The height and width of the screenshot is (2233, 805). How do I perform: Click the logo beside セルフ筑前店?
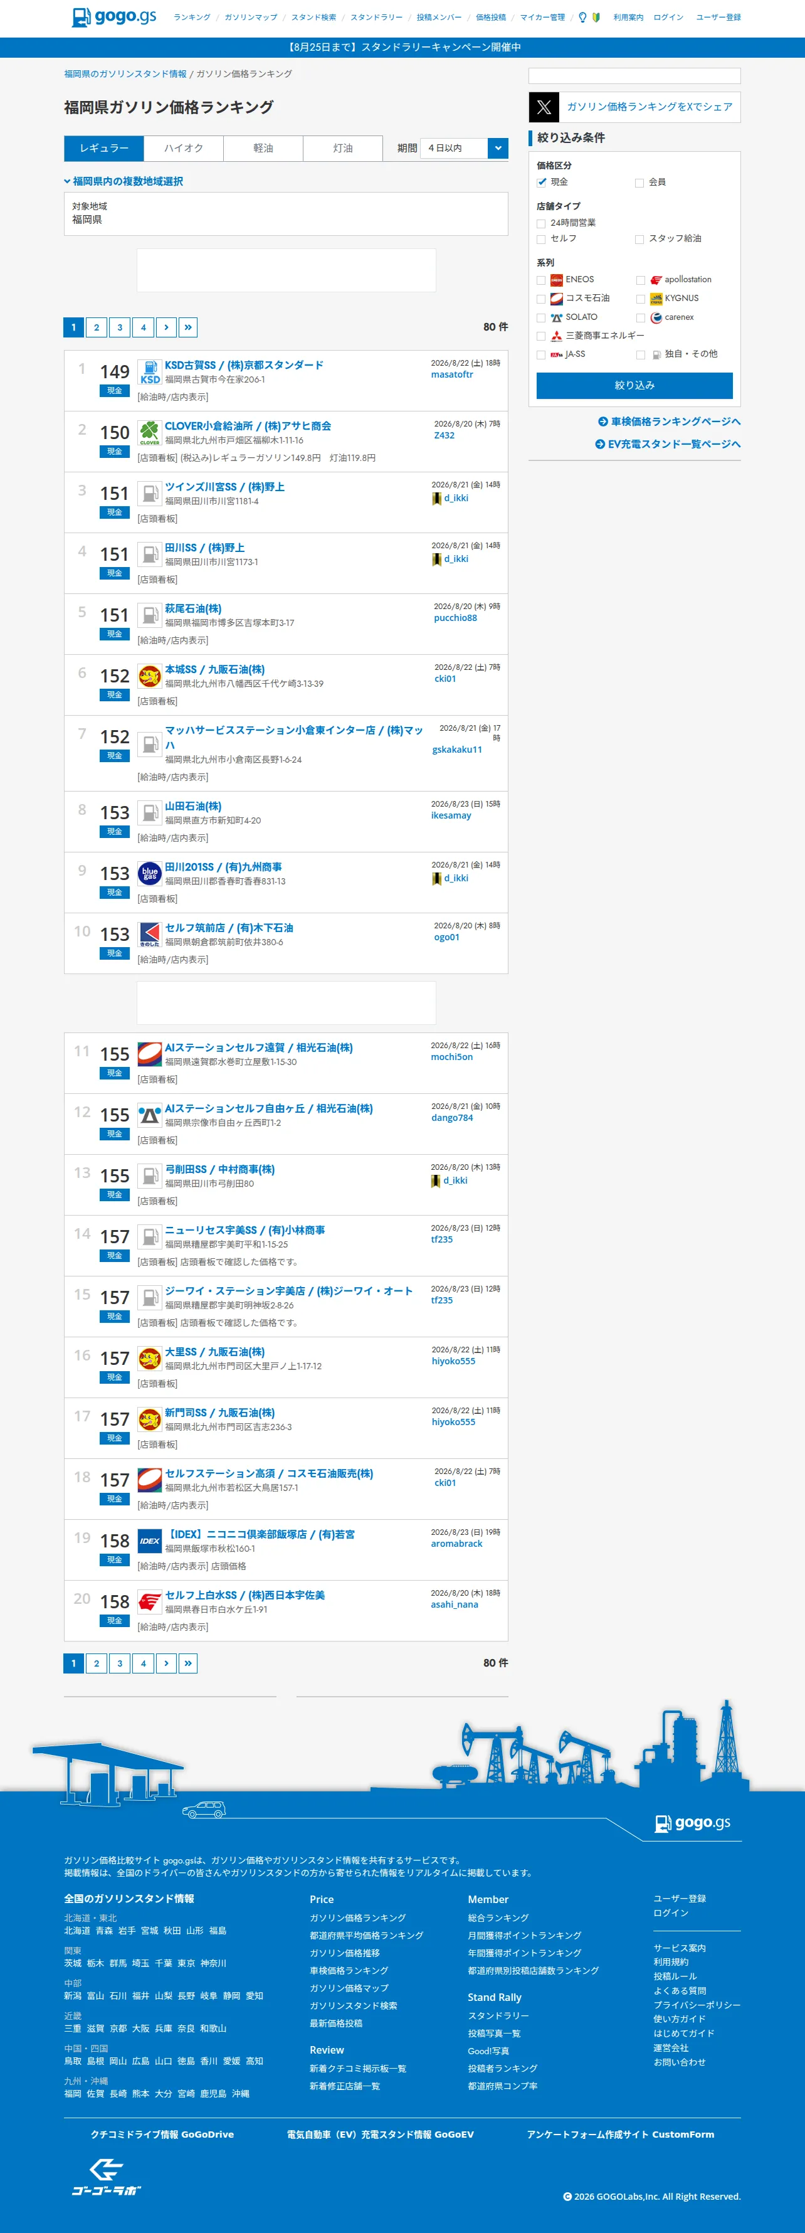click(150, 935)
